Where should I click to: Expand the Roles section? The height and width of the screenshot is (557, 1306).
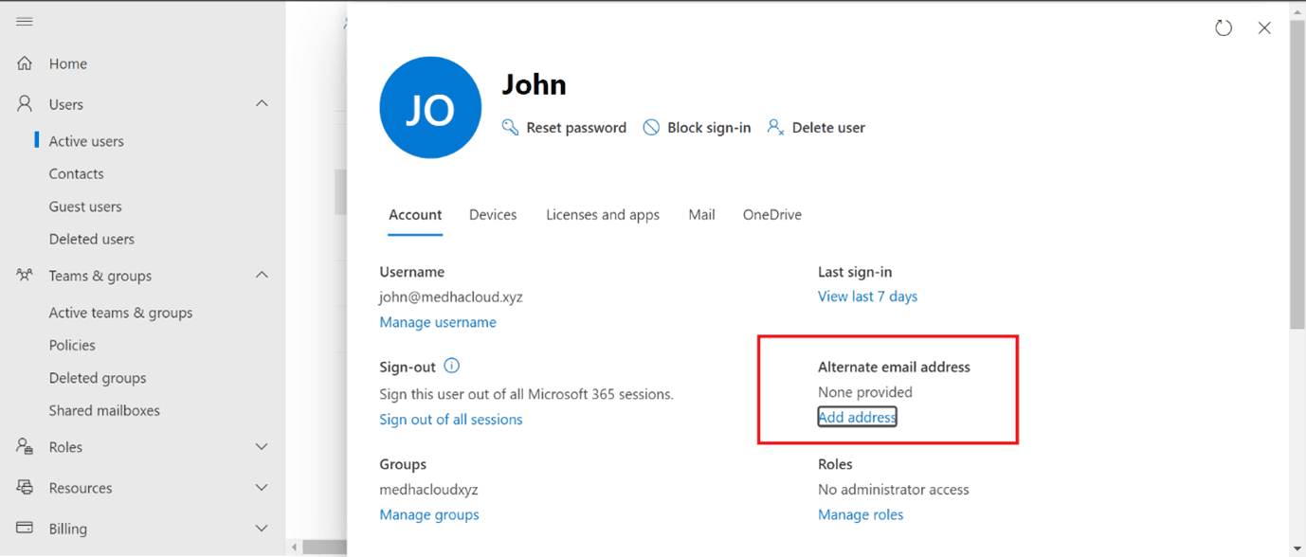coord(262,446)
